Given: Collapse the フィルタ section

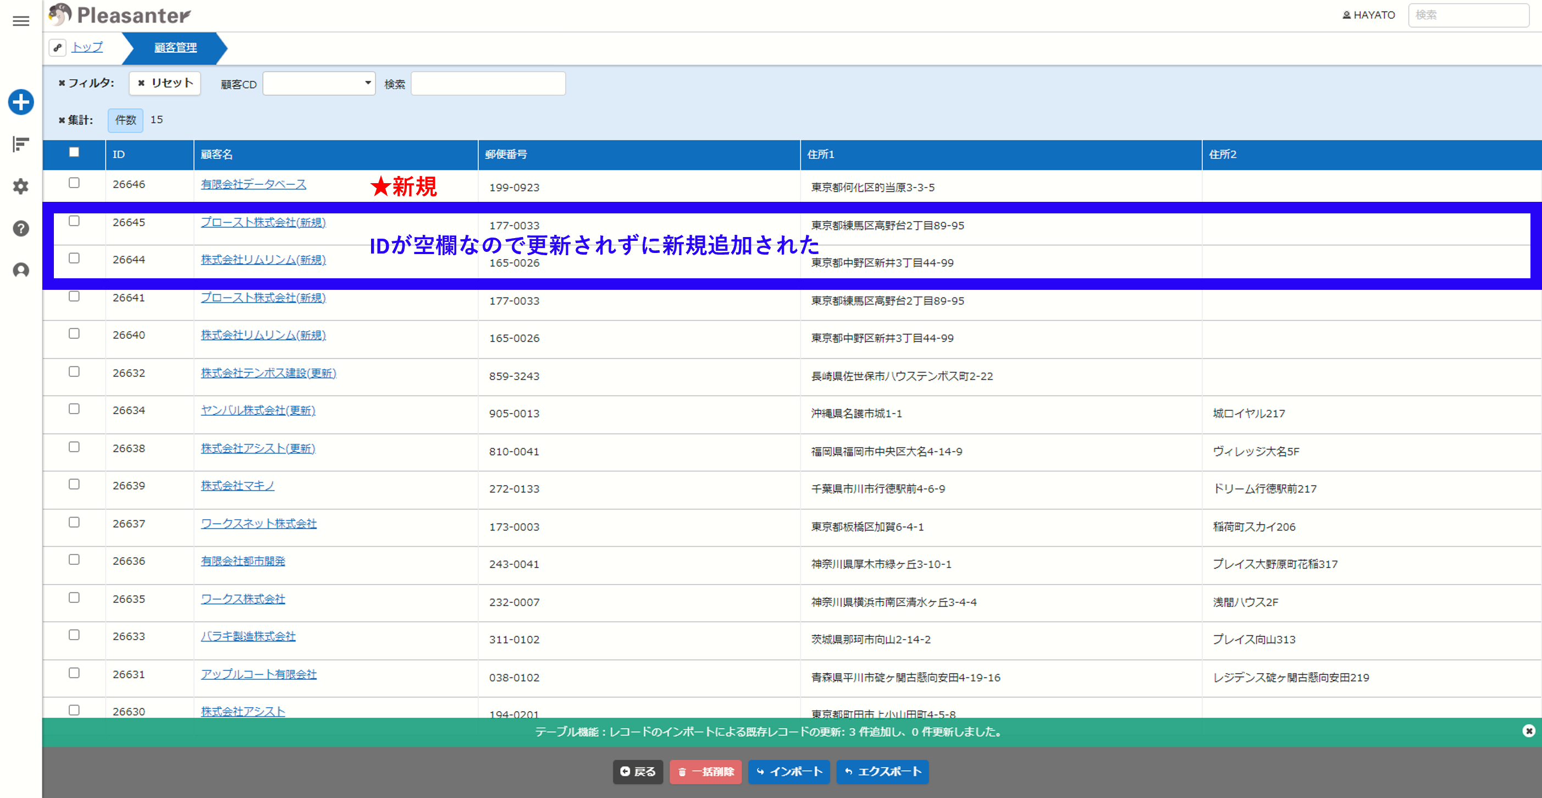Looking at the screenshot, I should 86,82.
